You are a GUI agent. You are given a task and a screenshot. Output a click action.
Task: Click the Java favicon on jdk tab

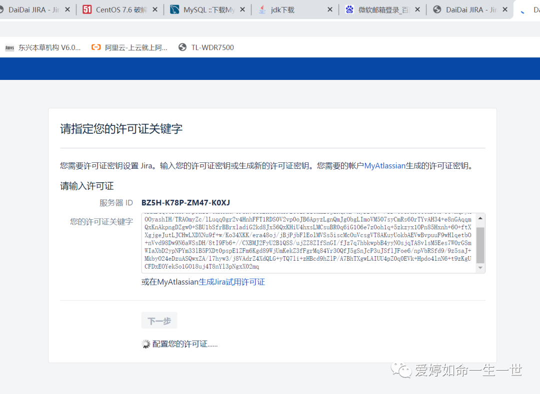click(x=262, y=9)
